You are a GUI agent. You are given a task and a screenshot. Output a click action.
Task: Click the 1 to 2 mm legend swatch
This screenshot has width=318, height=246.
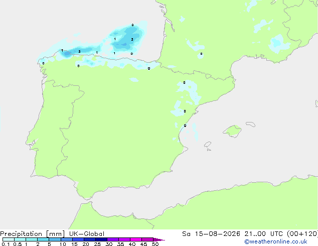coord(32,239)
